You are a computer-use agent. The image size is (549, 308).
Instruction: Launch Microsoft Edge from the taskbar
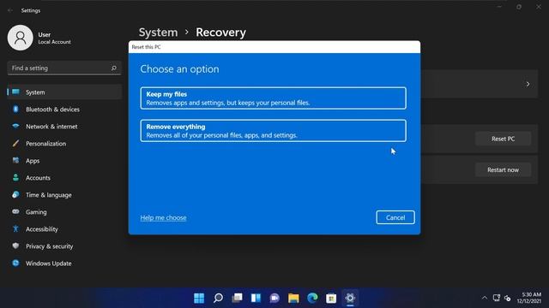pos(312,298)
